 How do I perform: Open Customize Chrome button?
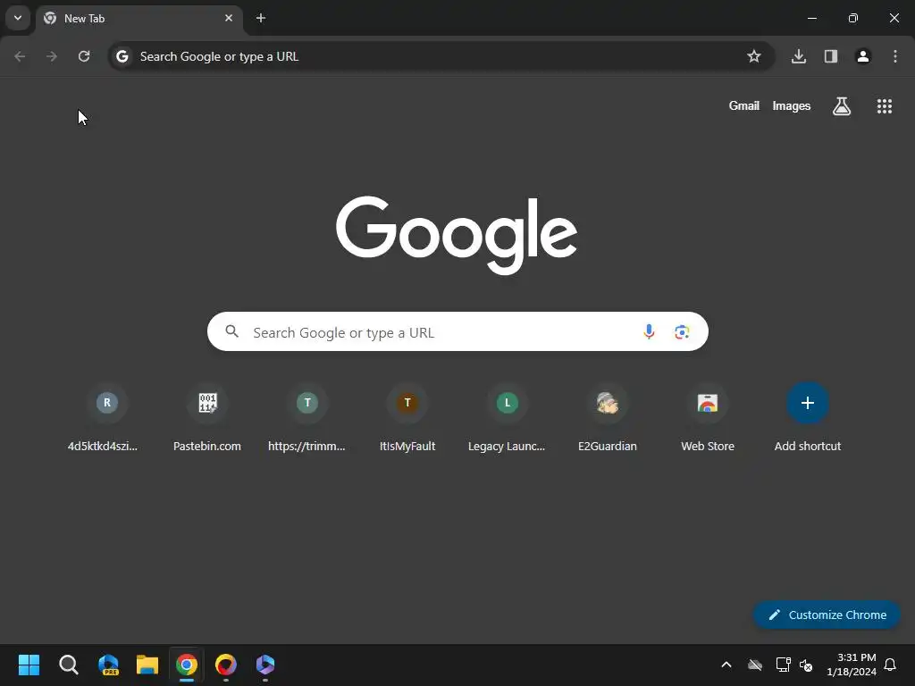(x=827, y=615)
